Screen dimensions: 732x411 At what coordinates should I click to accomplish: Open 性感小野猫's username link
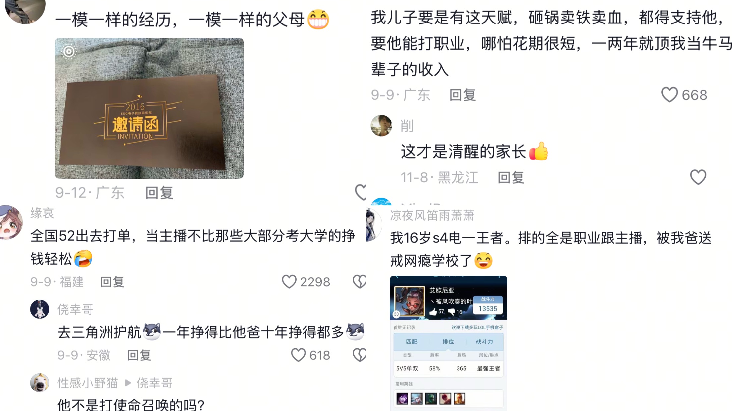pos(88,383)
